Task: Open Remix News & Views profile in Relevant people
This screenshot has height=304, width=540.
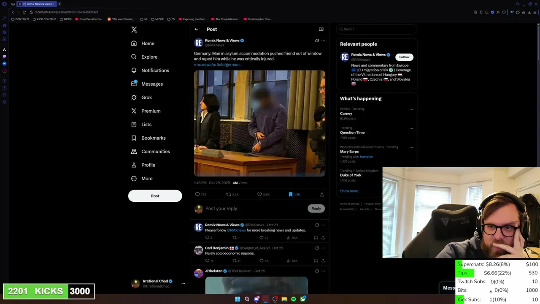Action: [x=368, y=54]
